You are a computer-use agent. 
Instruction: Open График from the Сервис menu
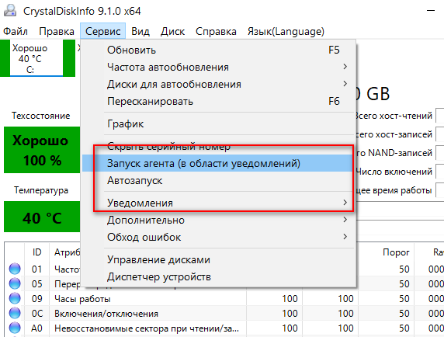click(219, 123)
